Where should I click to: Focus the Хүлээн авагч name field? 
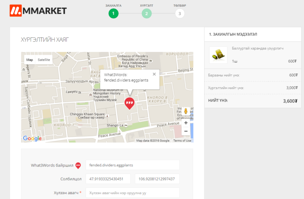pyautogui.click(x=133, y=193)
